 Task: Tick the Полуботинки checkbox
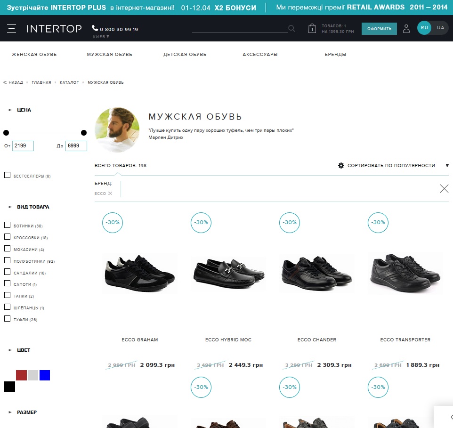click(7, 260)
